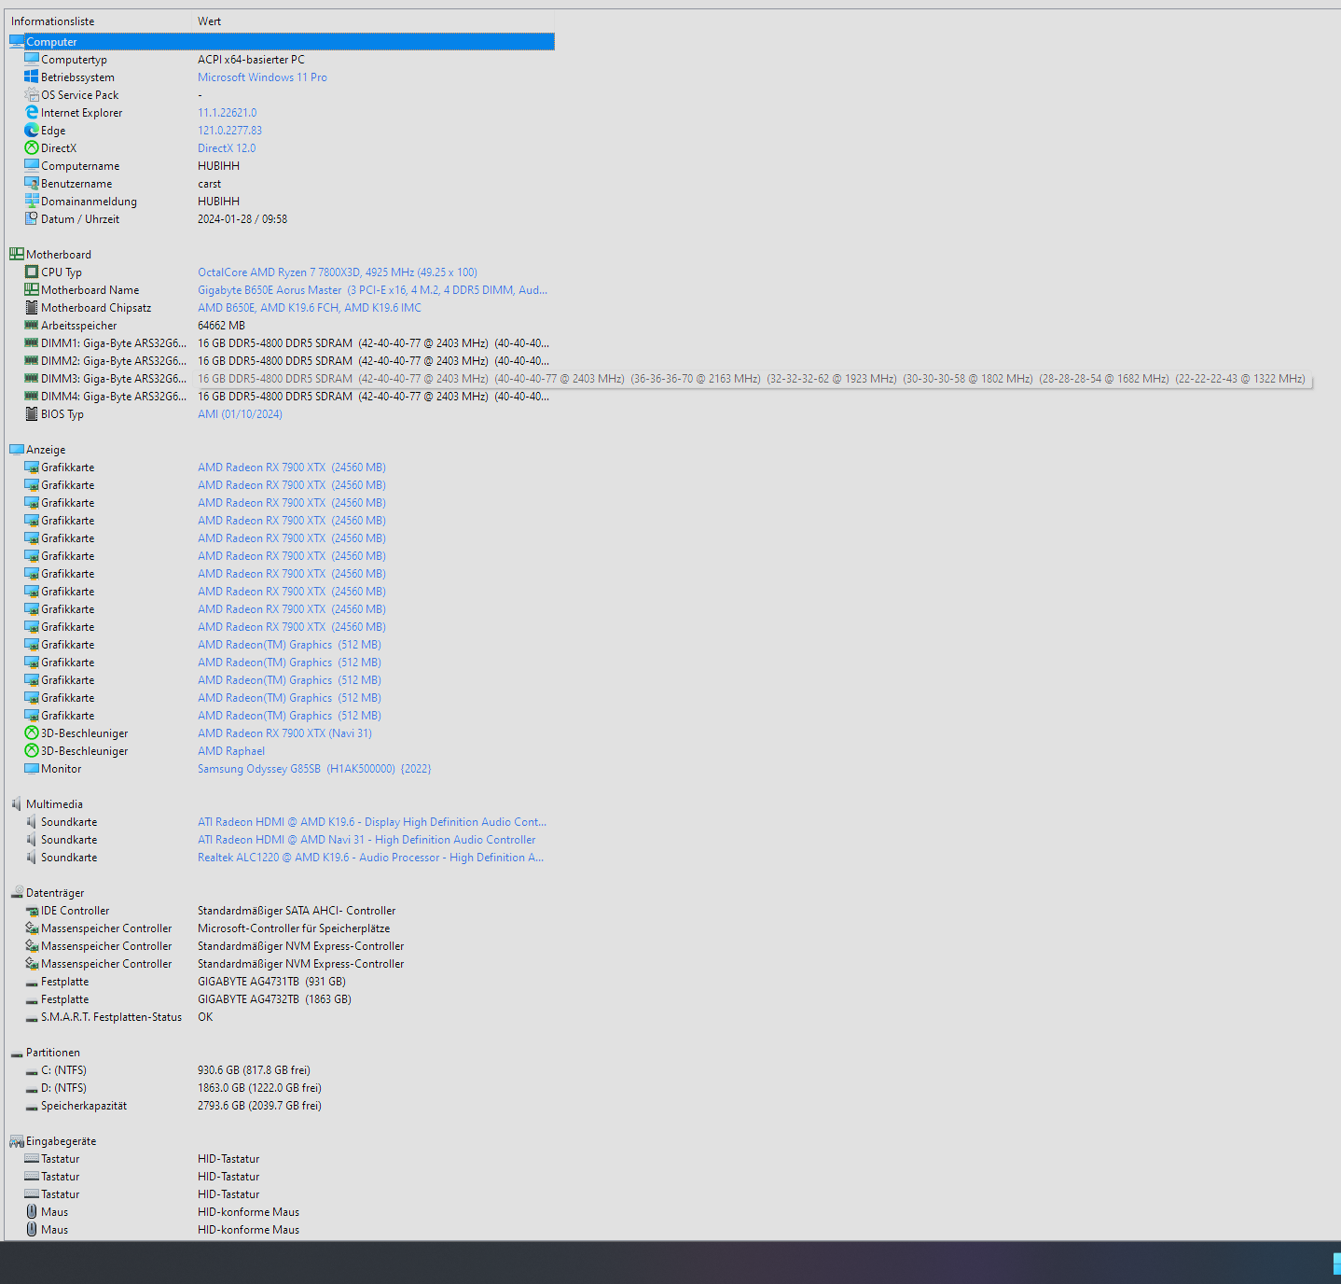Click the 64662 MB memory value

[x=221, y=326]
